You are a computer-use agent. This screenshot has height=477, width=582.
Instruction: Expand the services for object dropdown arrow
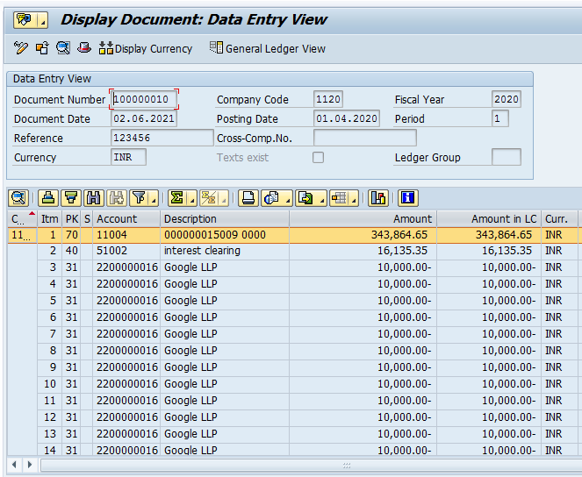43,19
